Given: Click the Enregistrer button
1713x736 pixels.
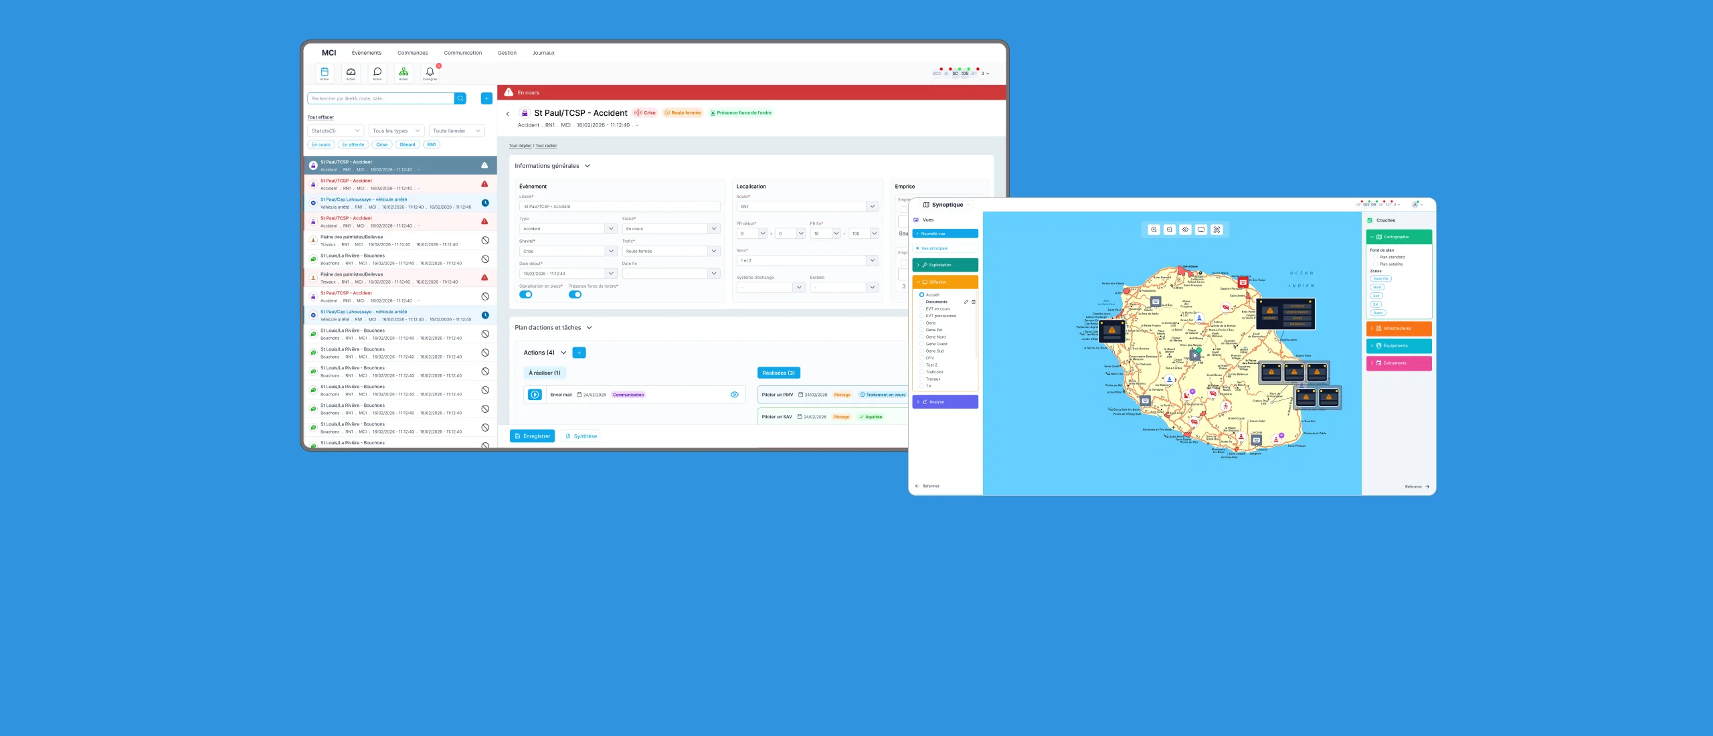Looking at the screenshot, I should pyautogui.click(x=533, y=436).
